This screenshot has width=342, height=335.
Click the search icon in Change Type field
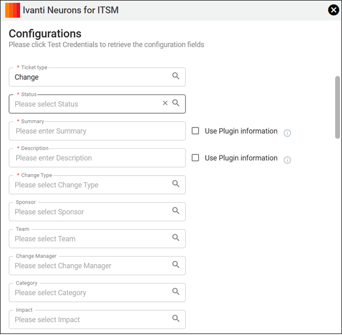[x=176, y=184]
